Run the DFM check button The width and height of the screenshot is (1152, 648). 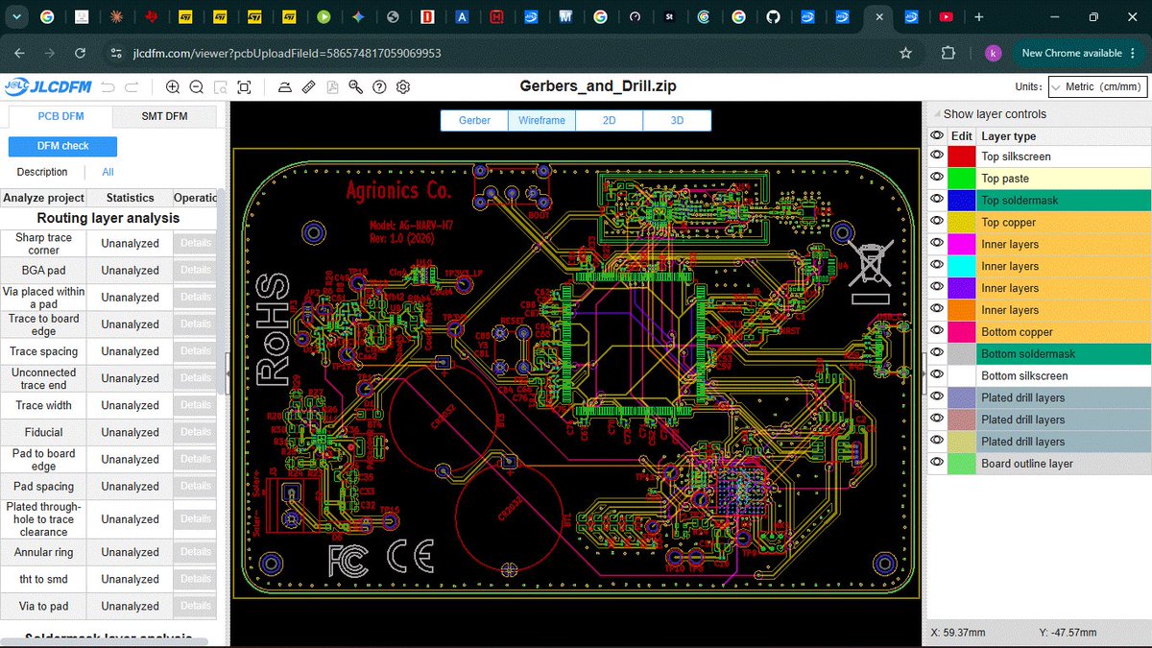click(62, 146)
